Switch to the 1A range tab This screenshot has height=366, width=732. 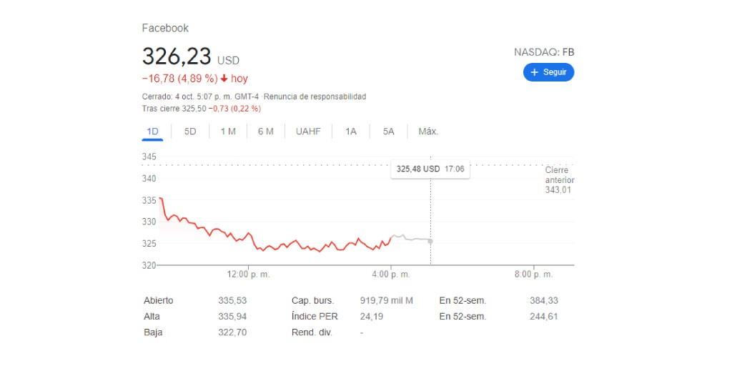(350, 132)
